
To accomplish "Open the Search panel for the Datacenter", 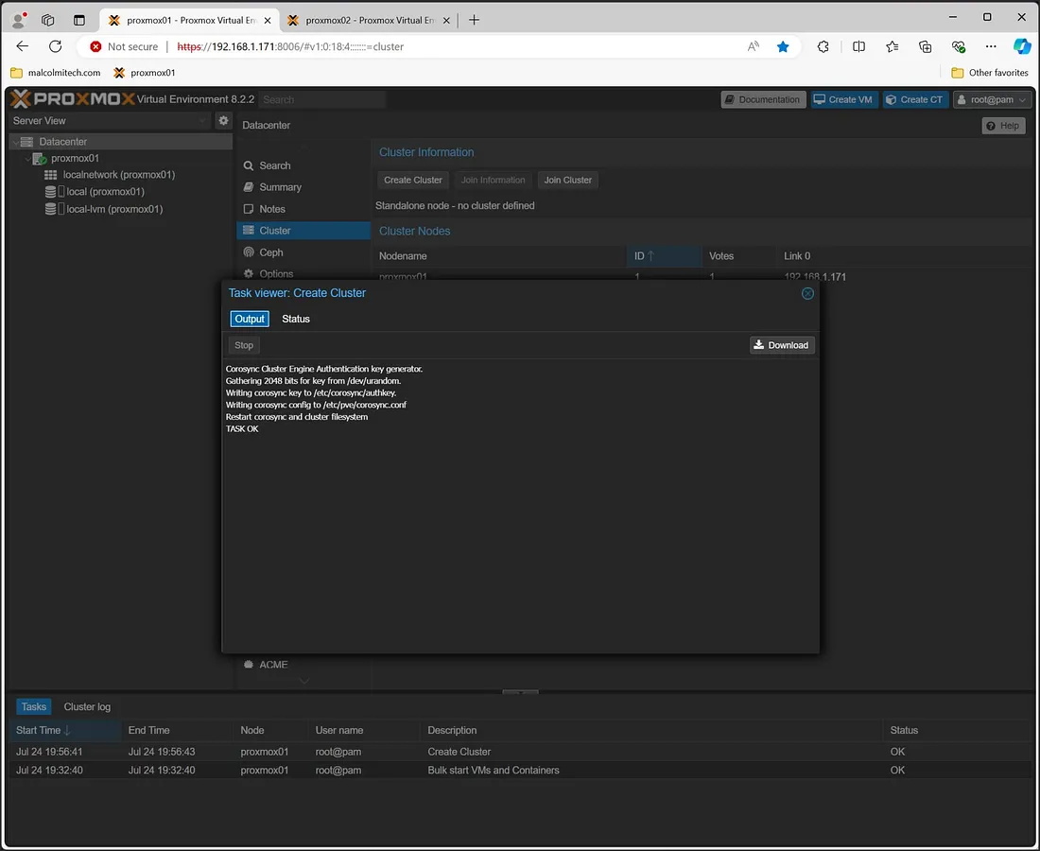I will (x=273, y=165).
